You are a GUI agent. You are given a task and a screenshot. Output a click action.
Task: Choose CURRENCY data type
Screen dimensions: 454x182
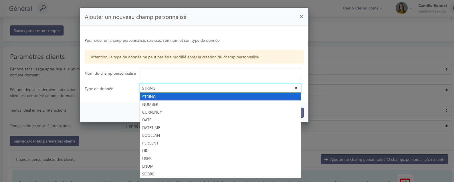pyautogui.click(x=220, y=112)
